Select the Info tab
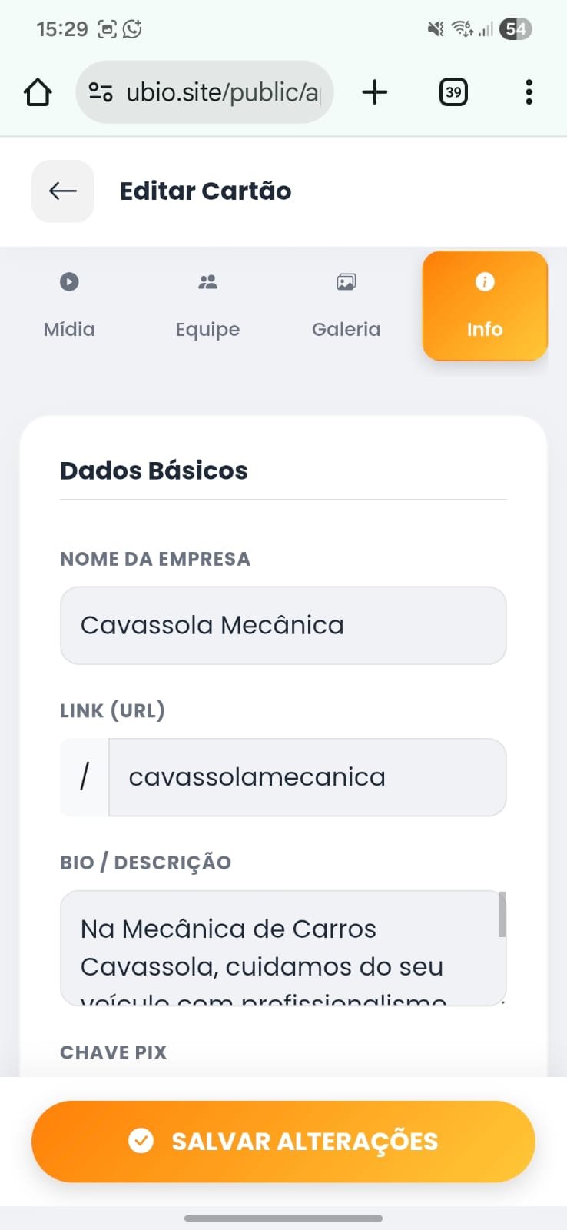Viewport: 567px width, 1230px height. pos(485,306)
